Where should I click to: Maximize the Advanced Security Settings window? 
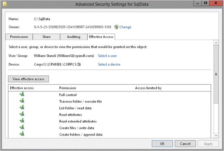(206, 3)
